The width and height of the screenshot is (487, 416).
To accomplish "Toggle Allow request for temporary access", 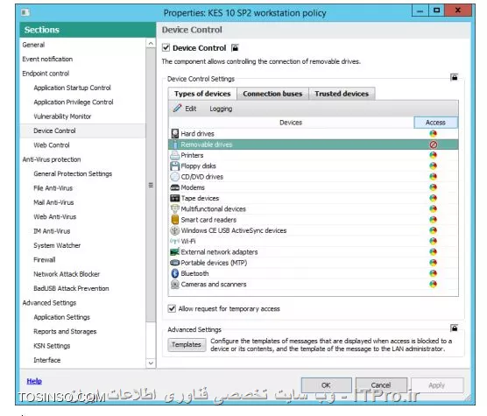I will (172, 308).
